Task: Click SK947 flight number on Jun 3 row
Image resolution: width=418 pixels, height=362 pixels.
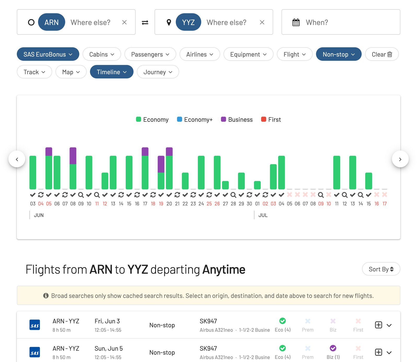Action: (208, 321)
